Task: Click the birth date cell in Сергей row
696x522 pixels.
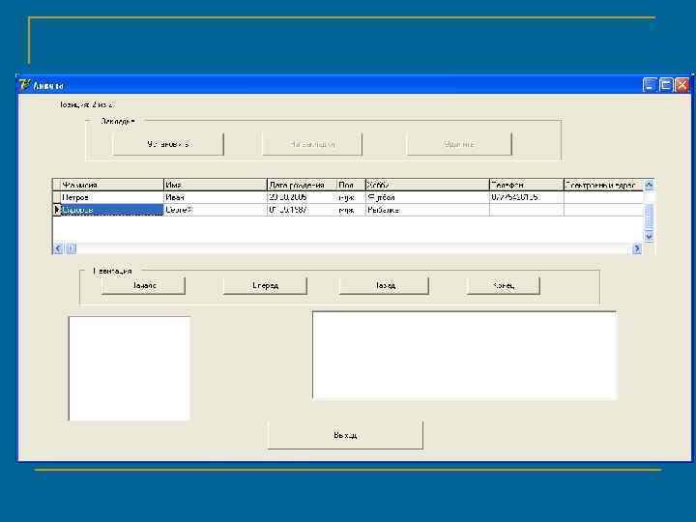Action: (302, 210)
